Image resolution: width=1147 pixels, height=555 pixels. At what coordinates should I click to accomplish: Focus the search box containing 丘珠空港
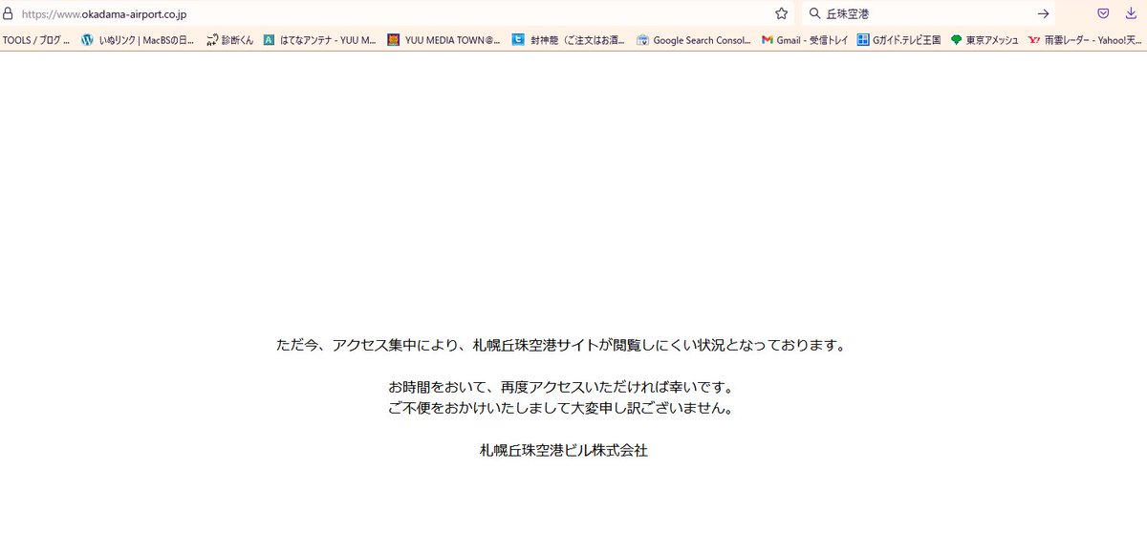(x=927, y=13)
